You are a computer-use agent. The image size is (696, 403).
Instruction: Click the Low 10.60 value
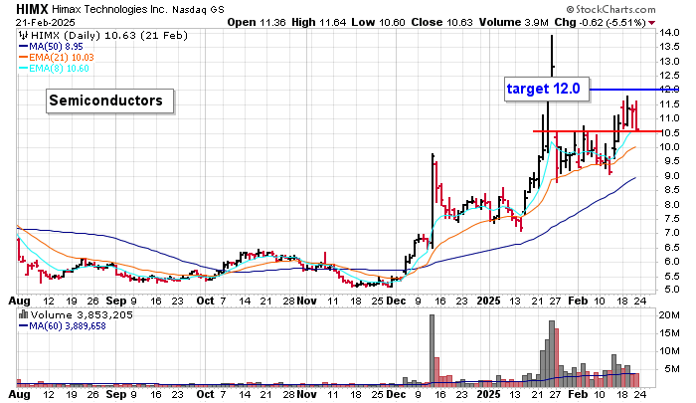coord(378,22)
